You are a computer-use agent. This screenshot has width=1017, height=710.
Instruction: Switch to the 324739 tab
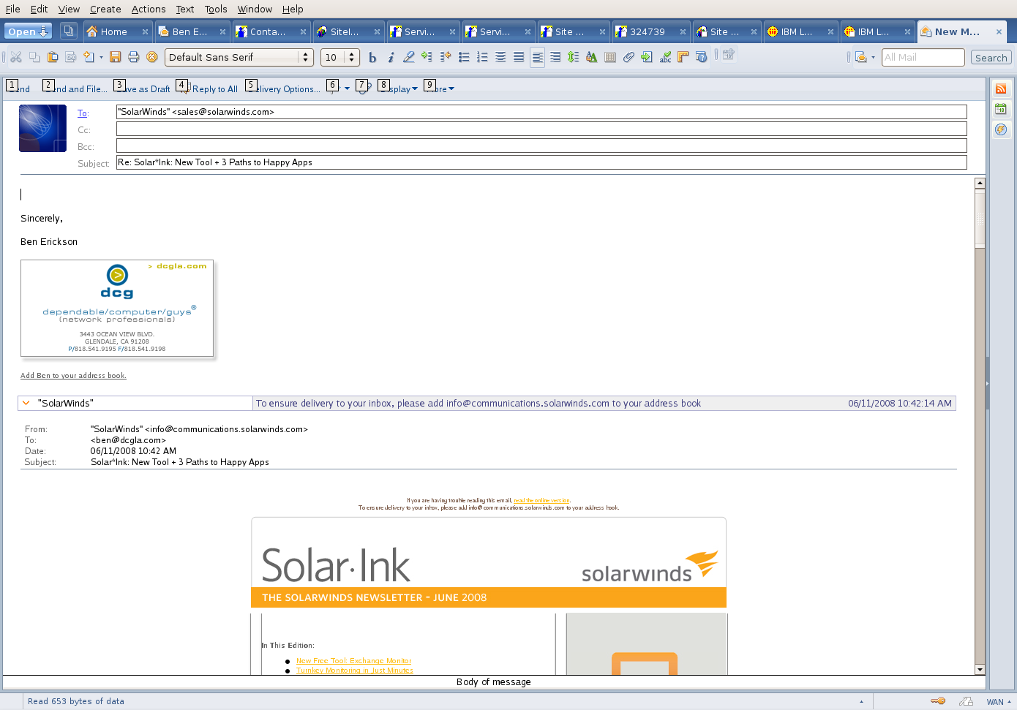pos(650,31)
